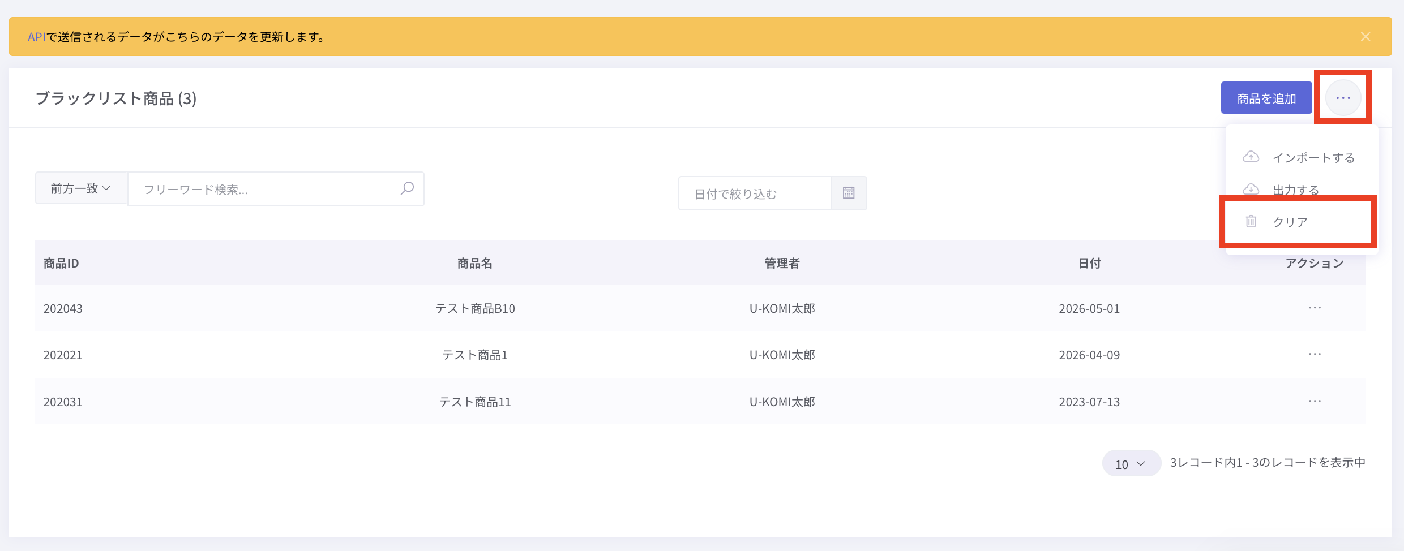
Task: Click the cloud upload import icon
Action: point(1251,157)
